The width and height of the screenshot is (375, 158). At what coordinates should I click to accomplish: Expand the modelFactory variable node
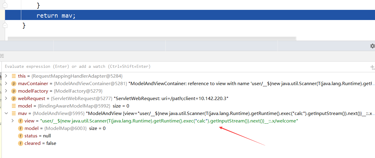(x=6, y=91)
